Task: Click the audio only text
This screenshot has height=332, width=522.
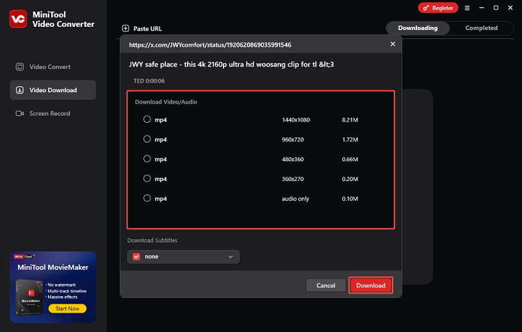Action: click(x=296, y=199)
